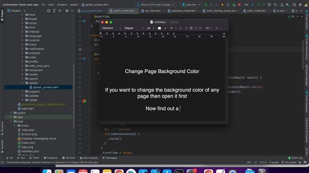The image size is (309, 173).
Task: Open the font size 24 dropdown
Action: point(151,28)
